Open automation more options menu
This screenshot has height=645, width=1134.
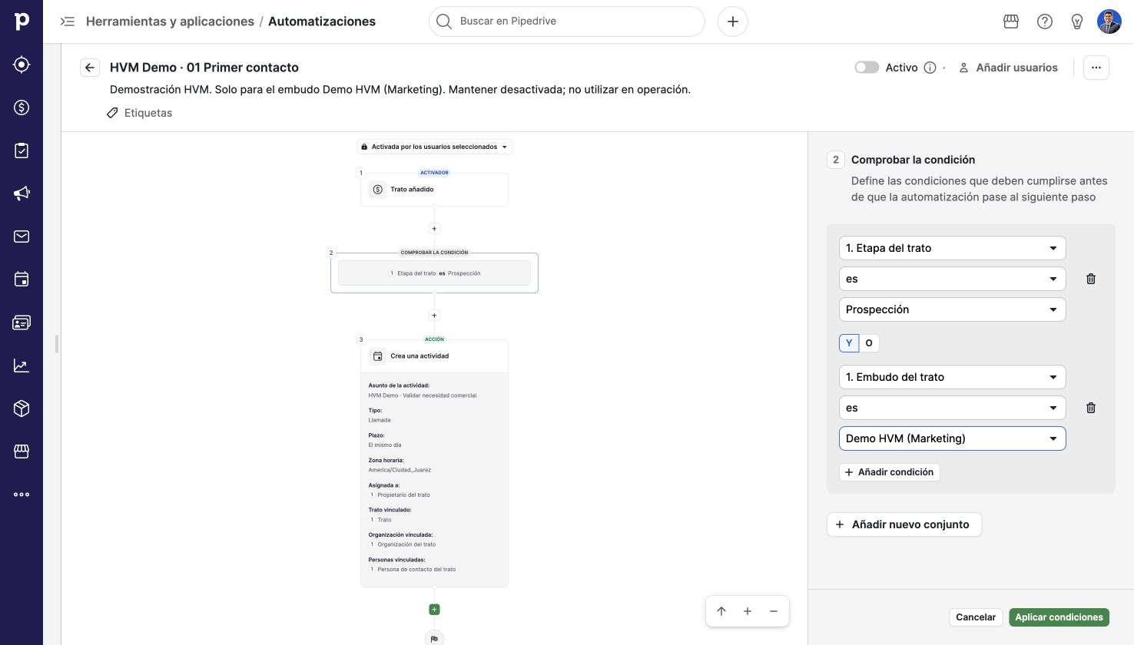[x=1096, y=68]
